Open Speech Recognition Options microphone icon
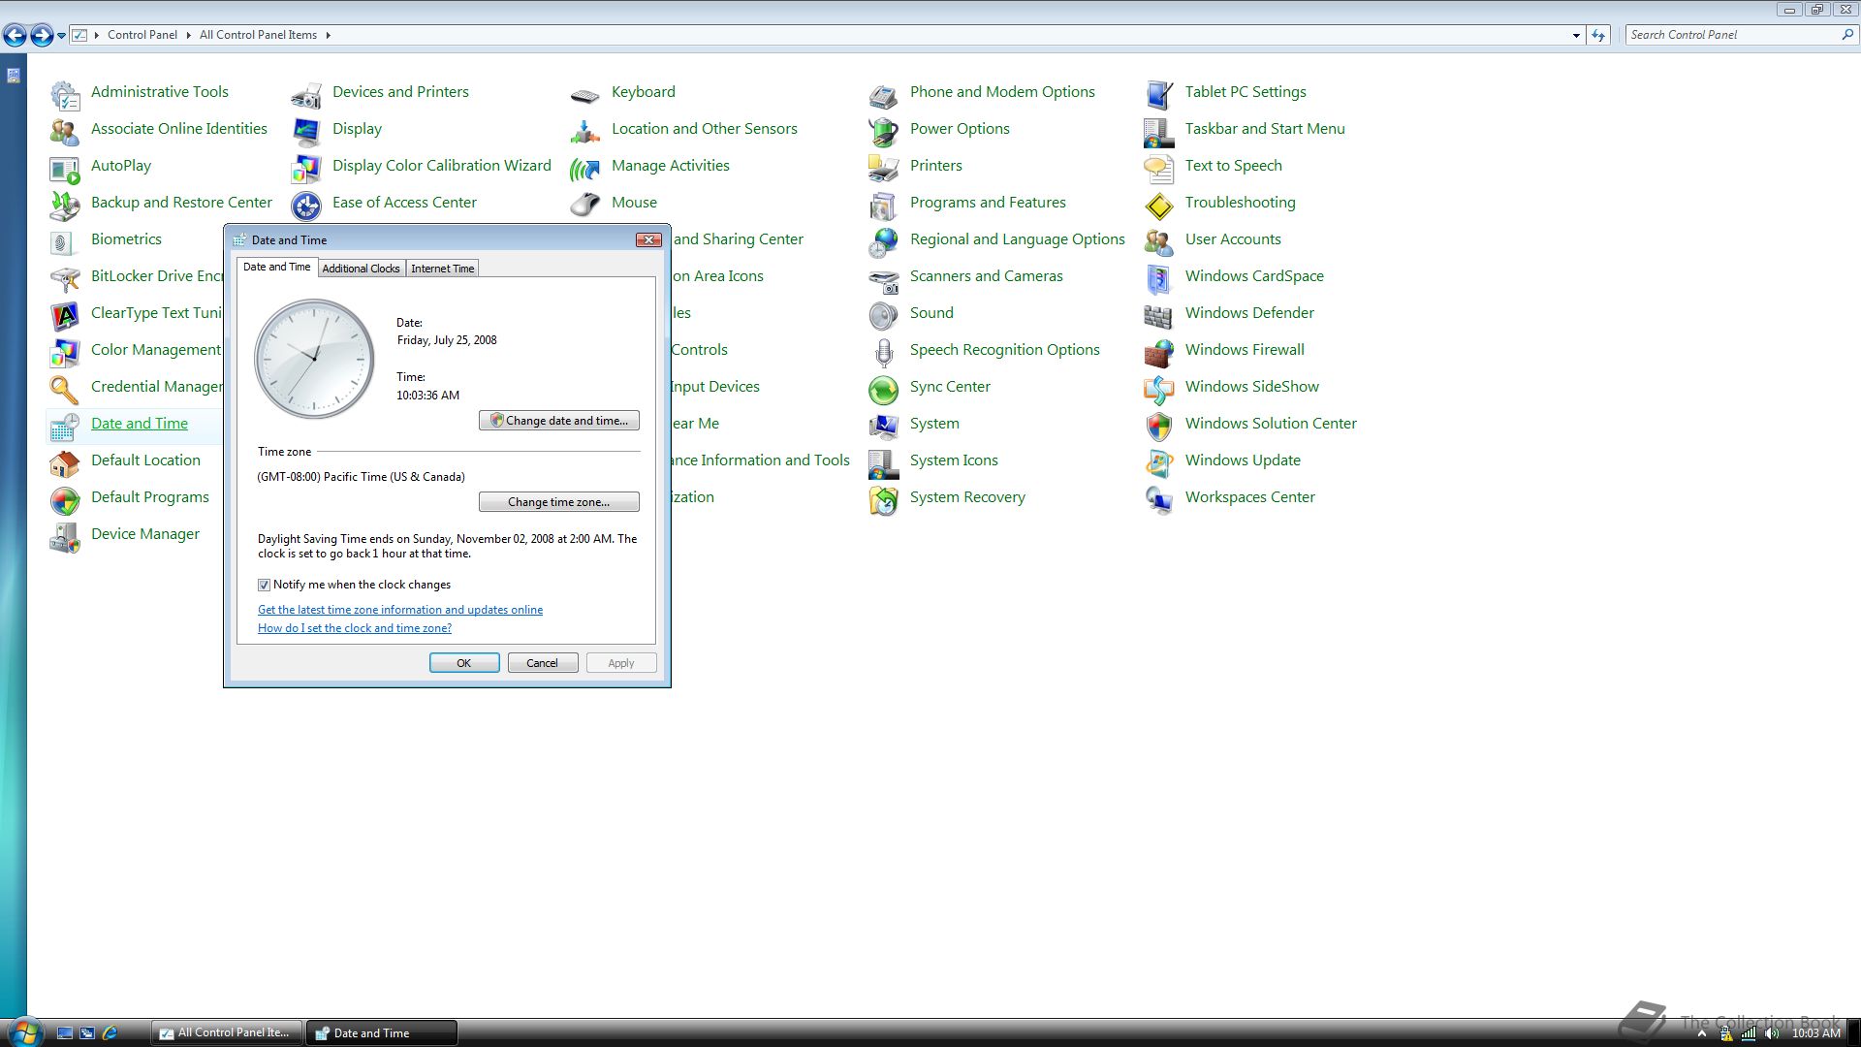 pos(884,352)
